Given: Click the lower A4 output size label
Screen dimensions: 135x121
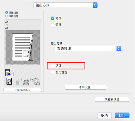Looking at the screenshot, I should pyautogui.click(x=7, y=28).
